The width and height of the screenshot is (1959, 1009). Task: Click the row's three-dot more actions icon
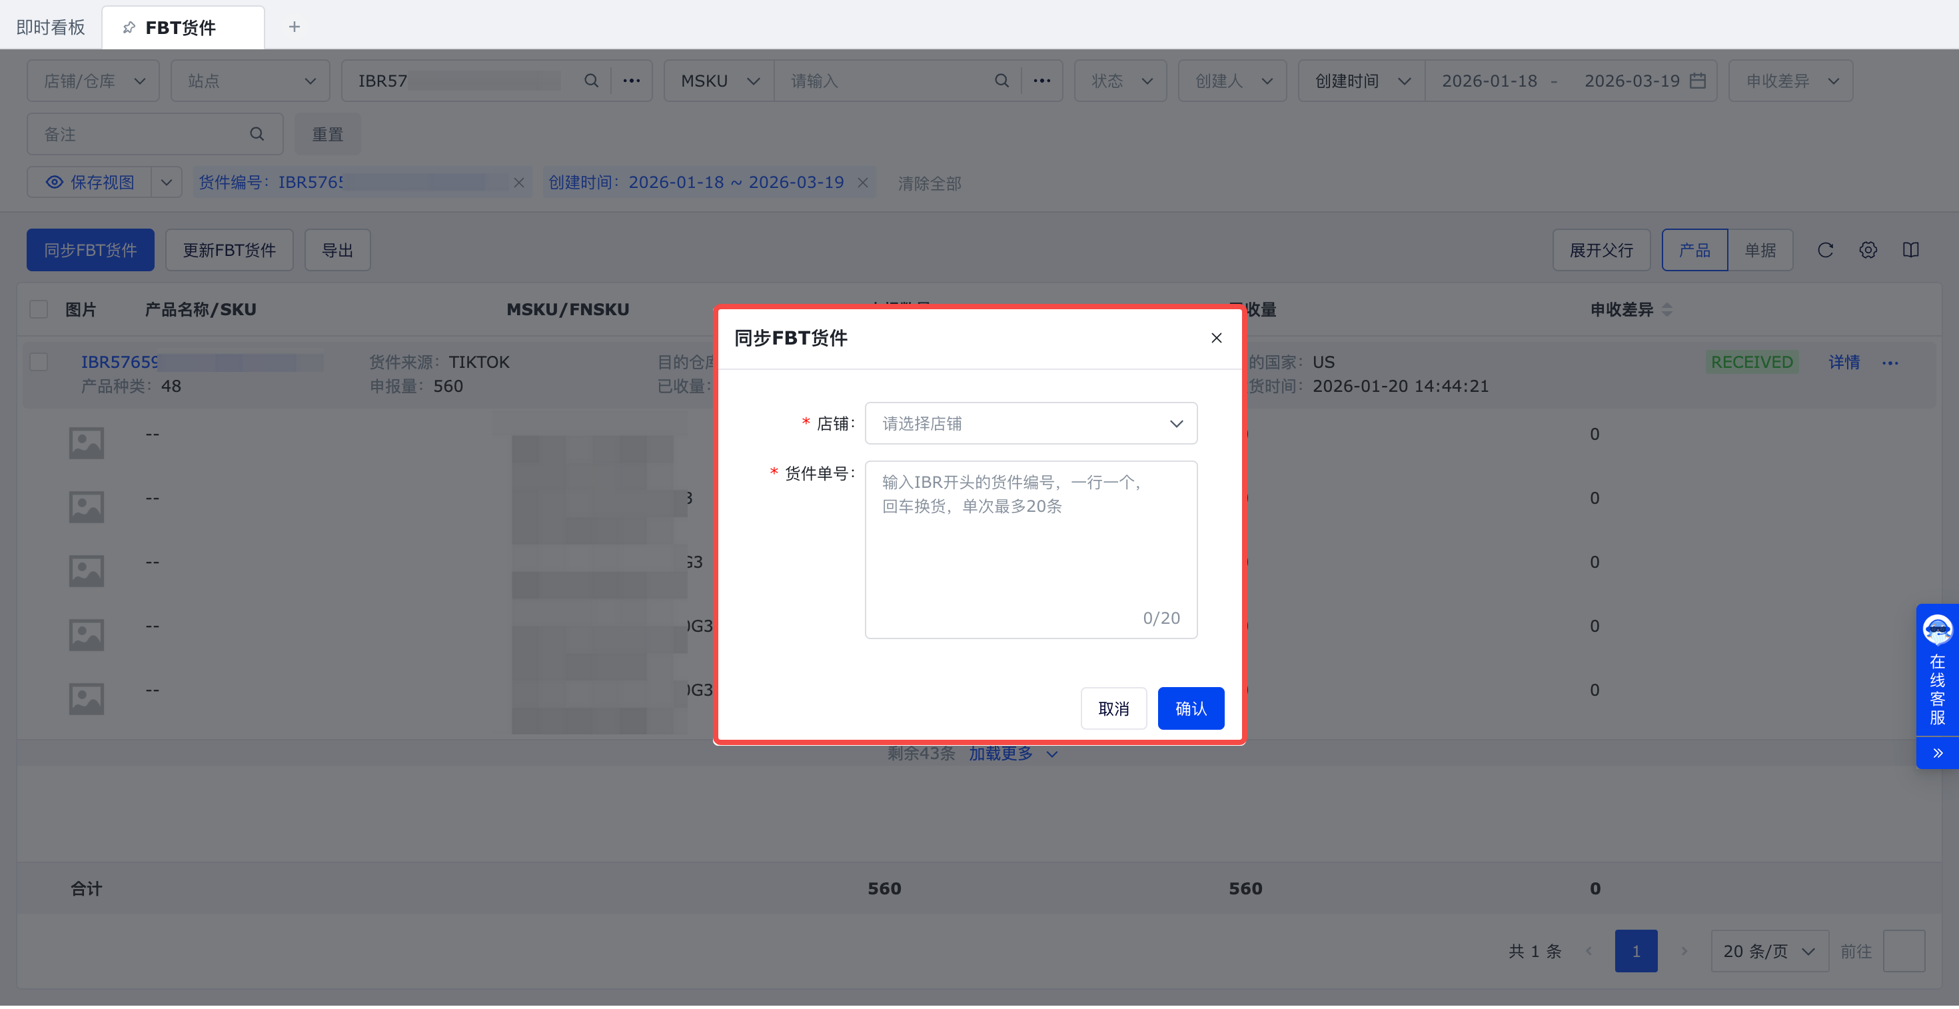click(x=1890, y=363)
